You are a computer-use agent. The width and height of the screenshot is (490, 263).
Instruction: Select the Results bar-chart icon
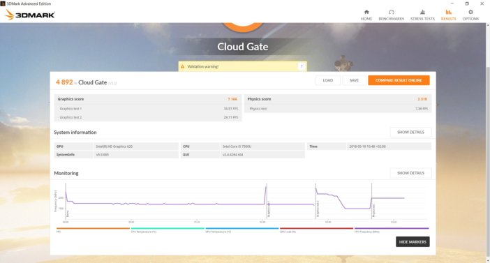[448, 12]
